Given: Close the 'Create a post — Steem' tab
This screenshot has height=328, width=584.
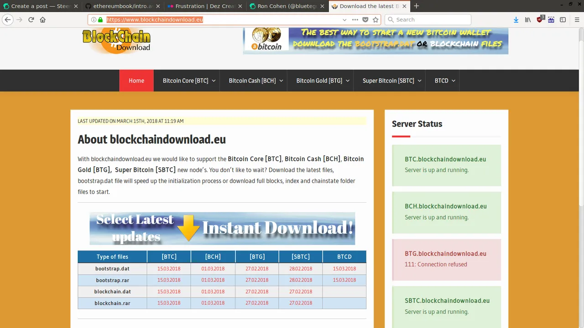Looking at the screenshot, I should coord(77,6).
